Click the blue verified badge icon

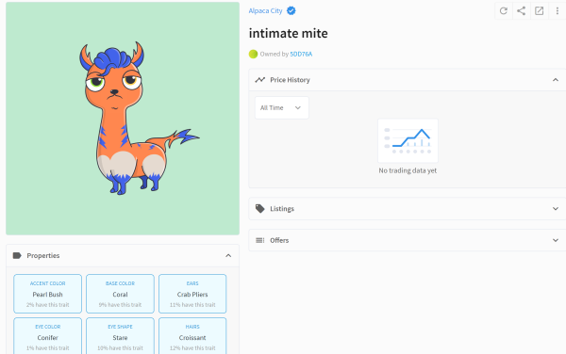click(x=291, y=10)
